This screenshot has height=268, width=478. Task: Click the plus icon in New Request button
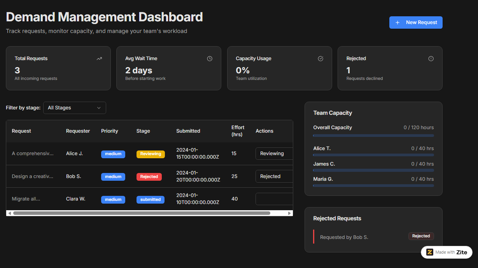pos(397,22)
